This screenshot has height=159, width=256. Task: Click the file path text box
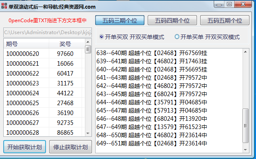[x=48, y=32]
